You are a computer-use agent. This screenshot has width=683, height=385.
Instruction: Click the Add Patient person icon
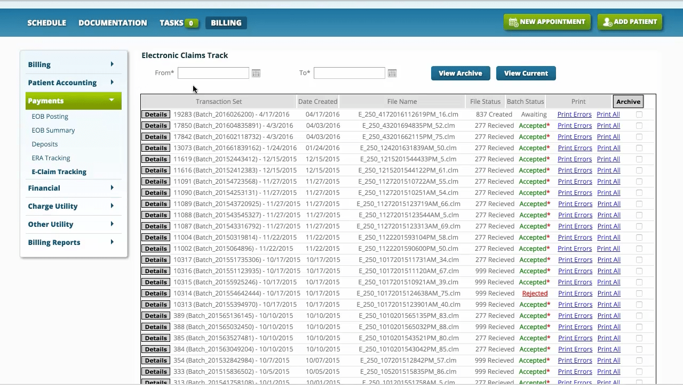click(x=607, y=22)
